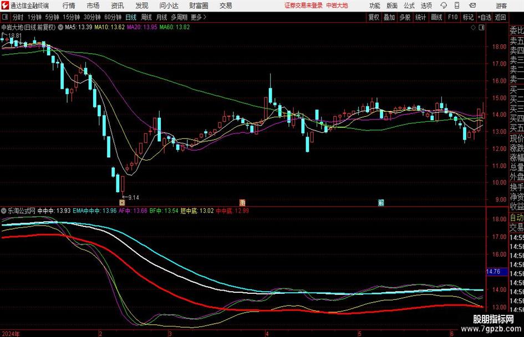Open the 交易 menu
This screenshot has height=337, width=524.
point(226,6)
